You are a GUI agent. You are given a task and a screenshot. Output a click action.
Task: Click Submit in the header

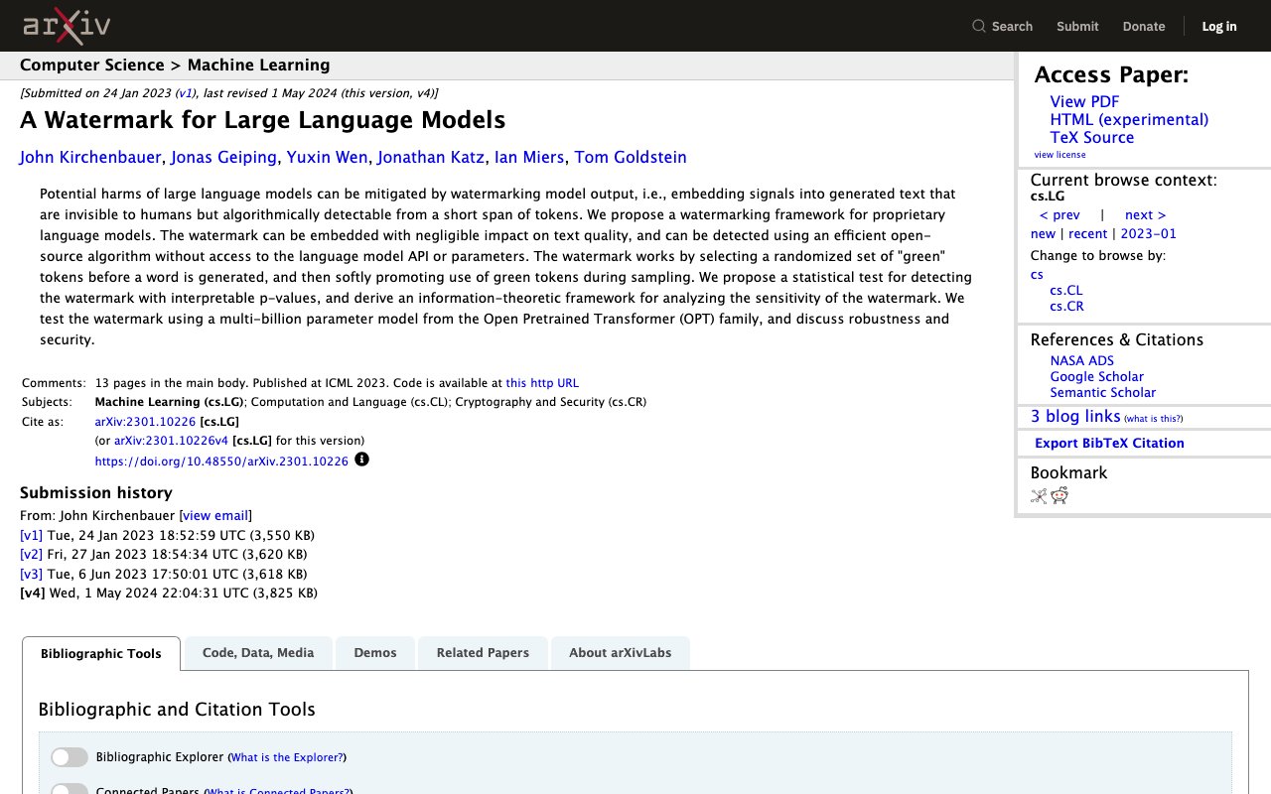point(1077,27)
